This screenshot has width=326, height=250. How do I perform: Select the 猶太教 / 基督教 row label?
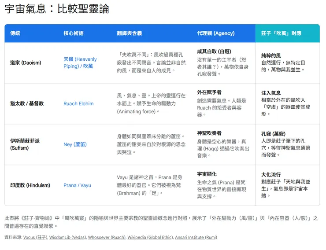point(27,103)
